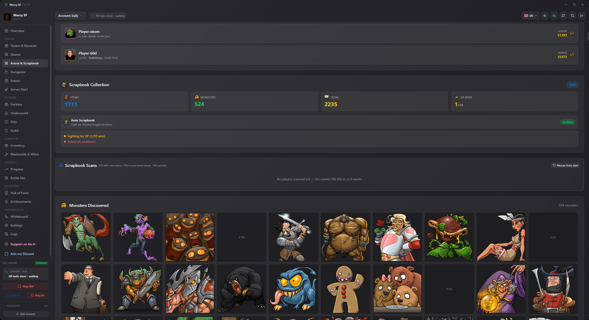Open Server Start section

(25, 90)
